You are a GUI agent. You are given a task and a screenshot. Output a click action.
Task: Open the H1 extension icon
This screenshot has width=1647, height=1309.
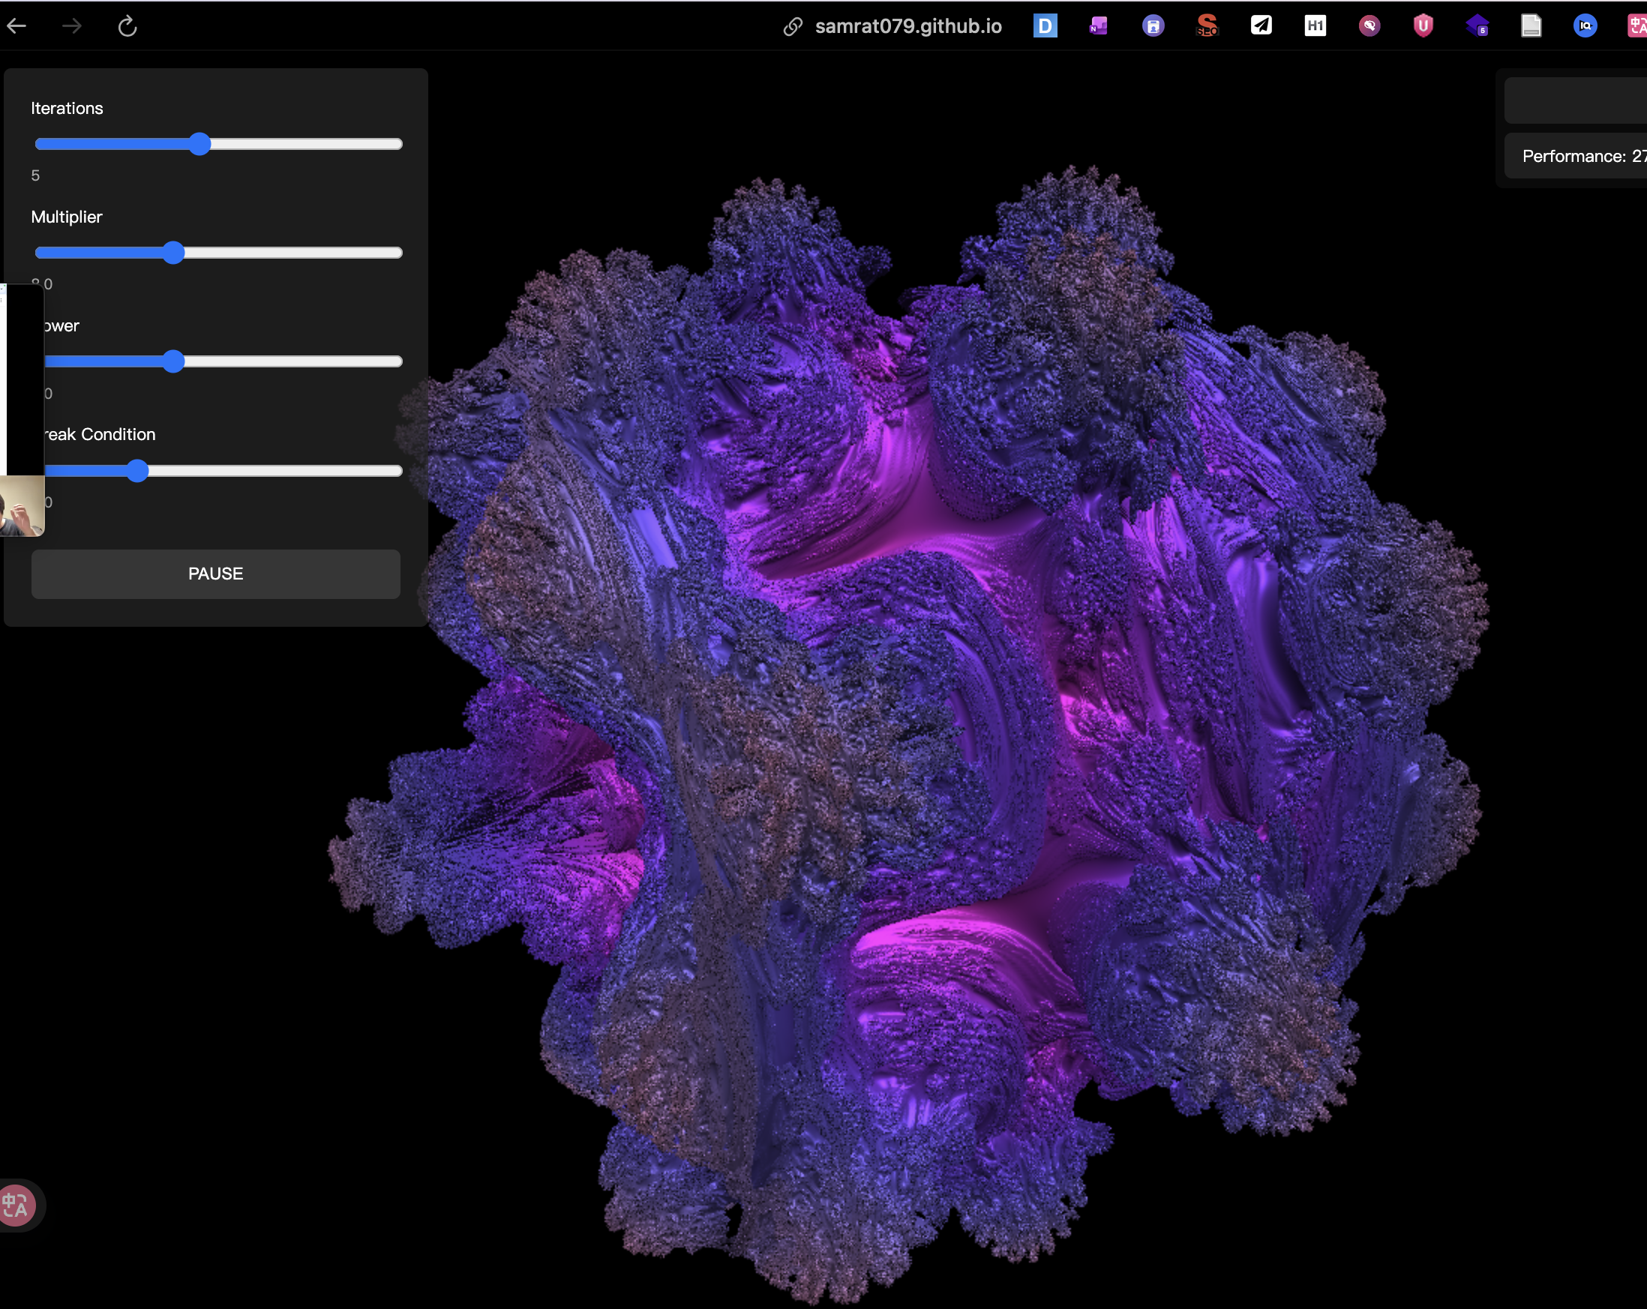[x=1315, y=26]
